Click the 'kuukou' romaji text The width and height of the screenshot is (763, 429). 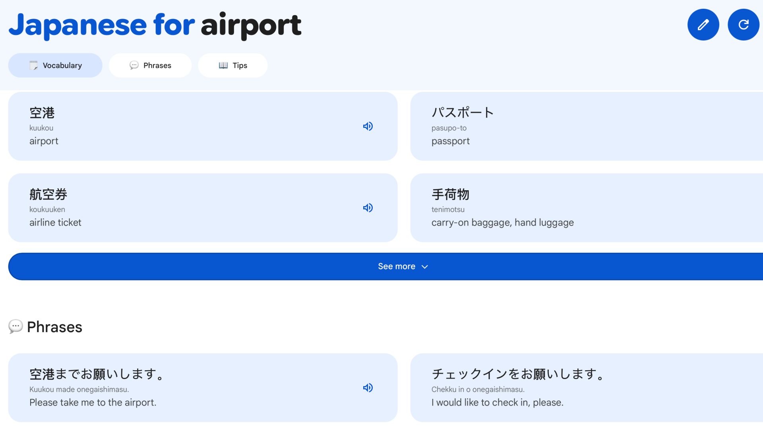click(41, 128)
